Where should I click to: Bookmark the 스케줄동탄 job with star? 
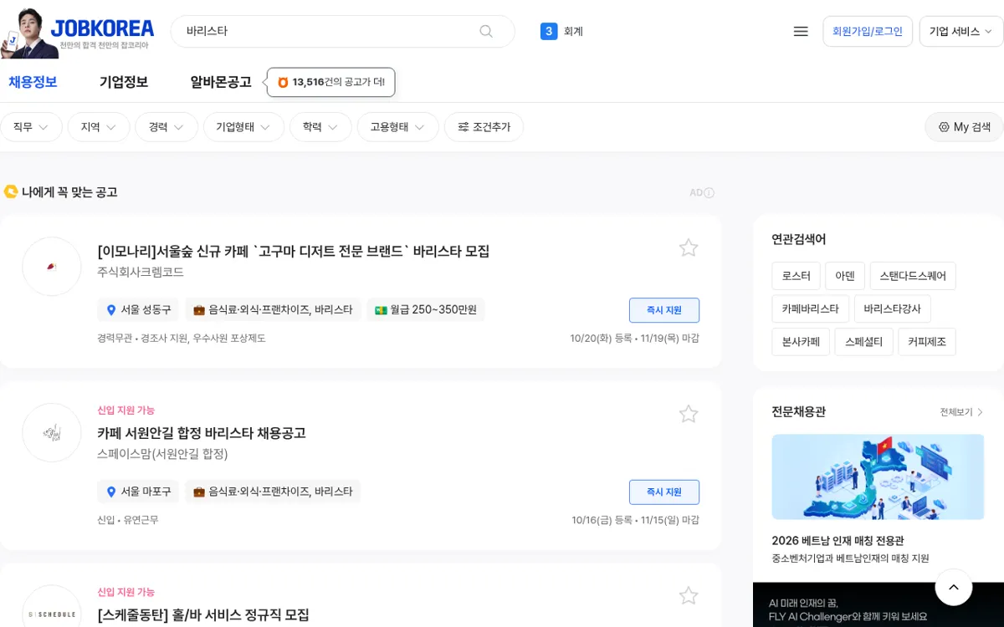[x=689, y=595]
